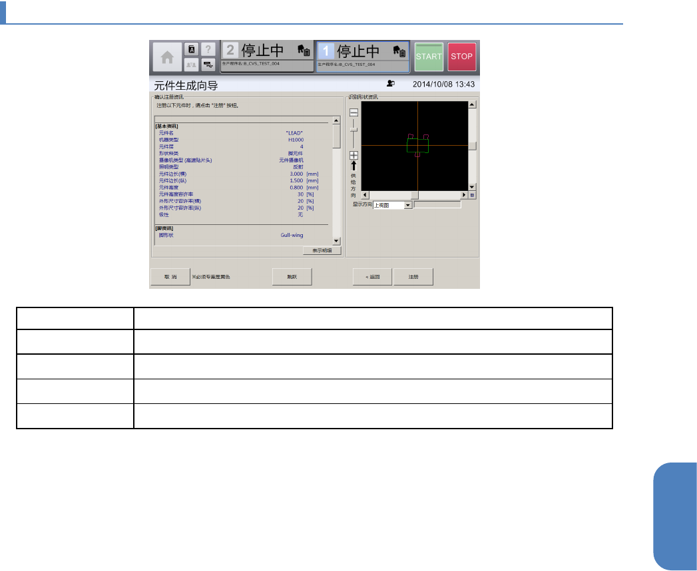Screen dimensions: 697x571
Task: Click the 元件名 row label
Action: click(x=166, y=133)
